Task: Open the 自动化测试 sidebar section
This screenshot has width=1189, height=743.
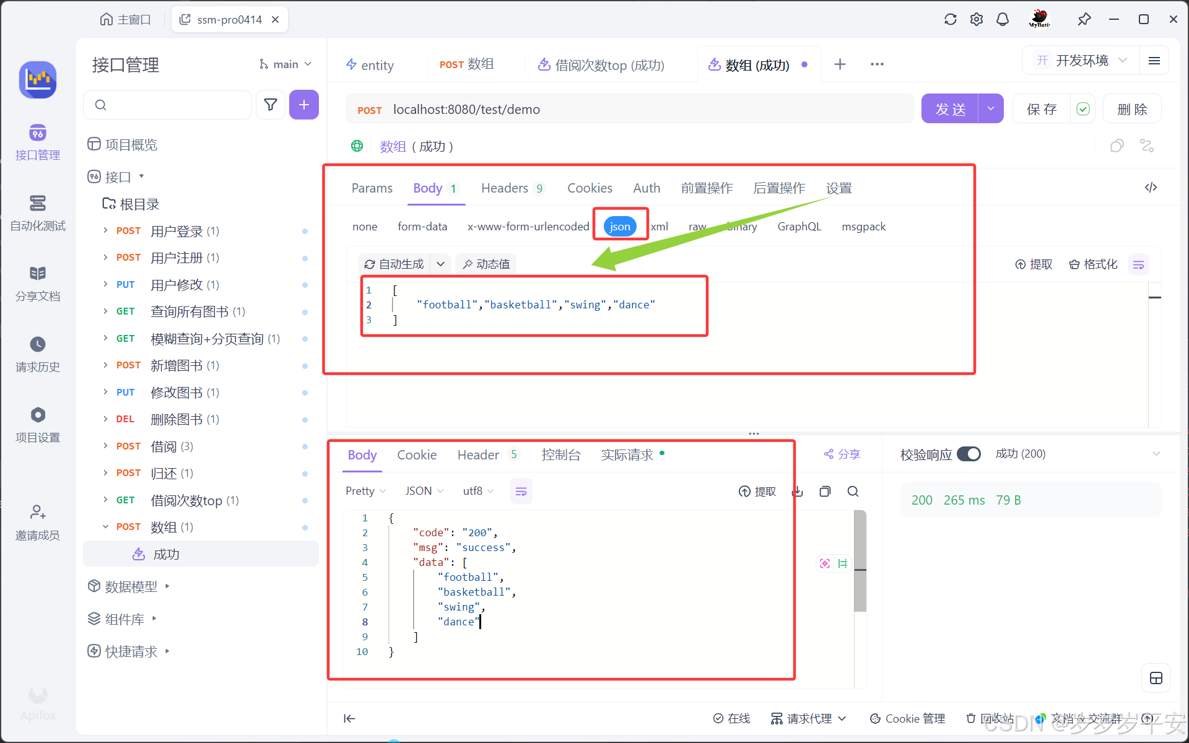Action: 38,212
